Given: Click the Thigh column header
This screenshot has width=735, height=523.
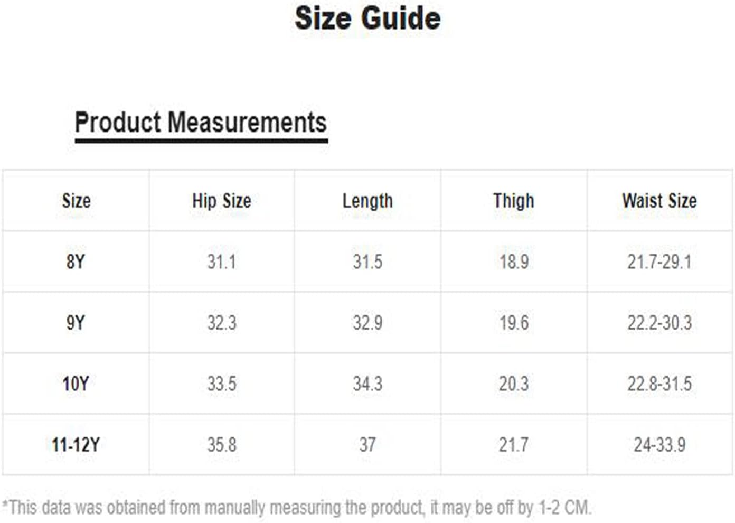Looking at the screenshot, I should [x=514, y=201].
